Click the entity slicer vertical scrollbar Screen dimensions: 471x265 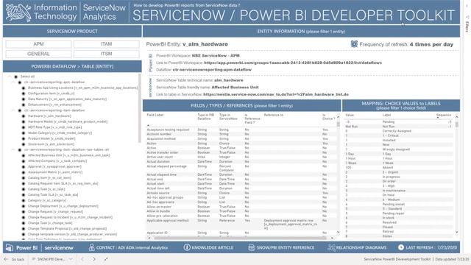tap(140, 108)
